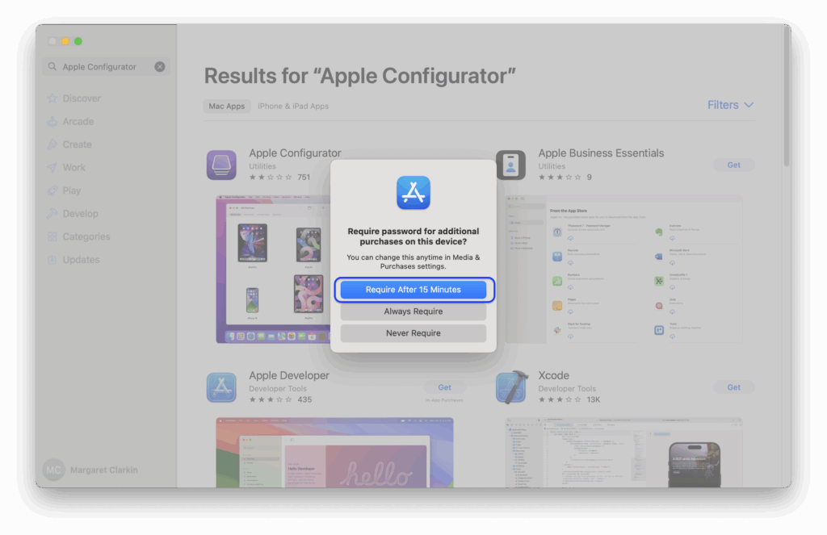Image resolution: width=827 pixels, height=535 pixels.
Task: Get the Apple Developer app
Action: coord(445,387)
